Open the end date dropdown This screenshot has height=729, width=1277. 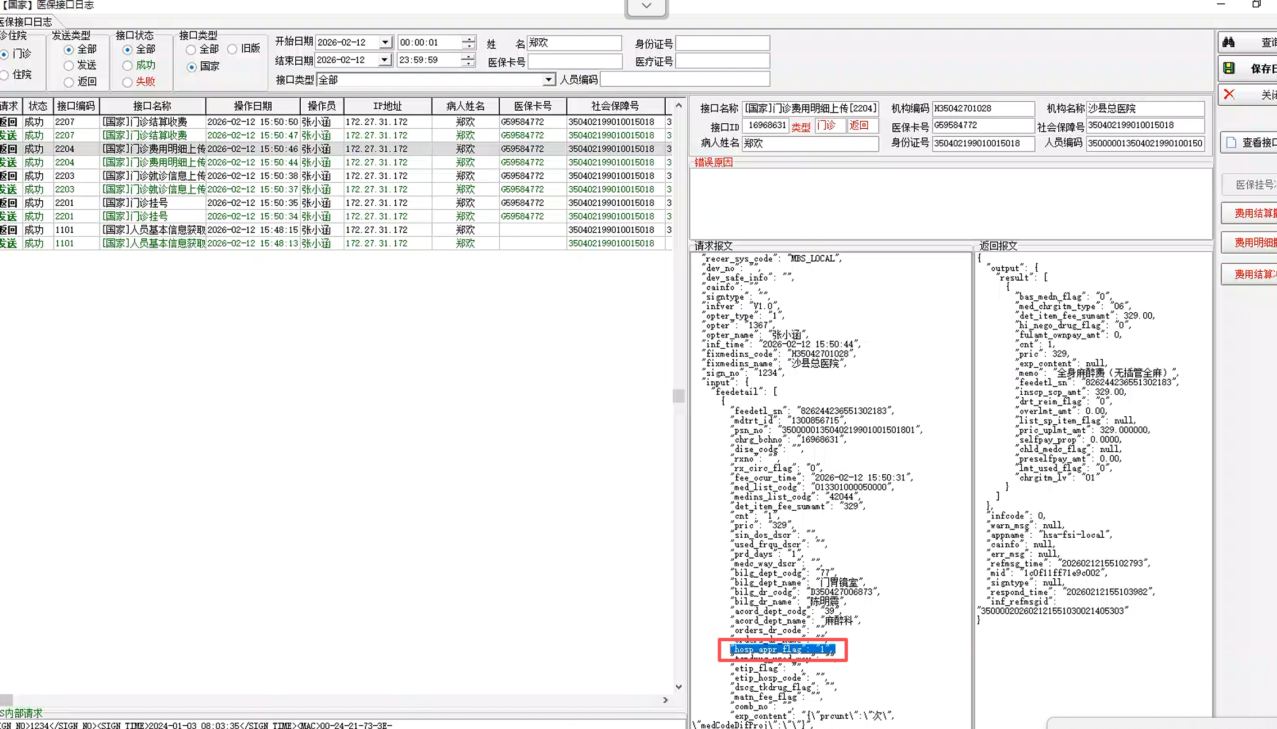[x=385, y=60]
